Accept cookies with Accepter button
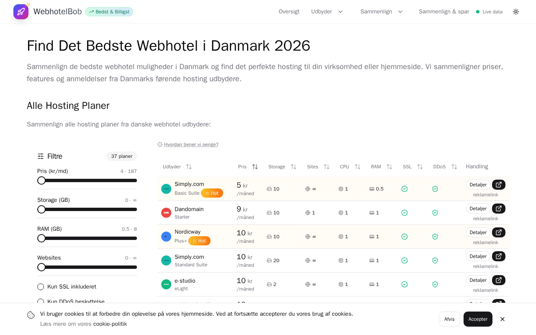536x335 pixels. coord(478,319)
